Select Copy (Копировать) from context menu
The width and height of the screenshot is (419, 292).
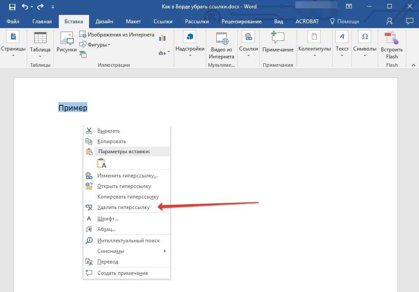pos(111,141)
